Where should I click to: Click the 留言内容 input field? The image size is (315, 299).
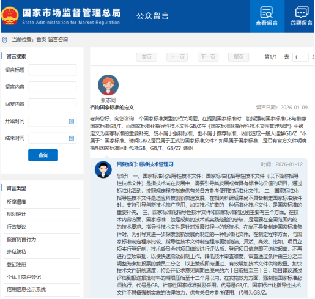53,87
